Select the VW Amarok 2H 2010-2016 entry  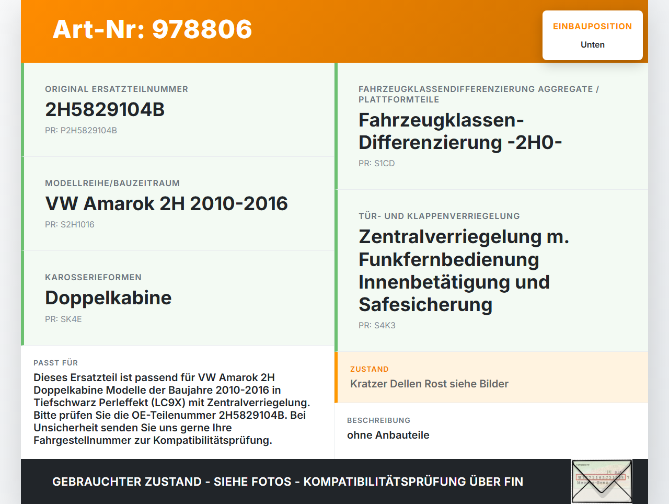coord(166,203)
